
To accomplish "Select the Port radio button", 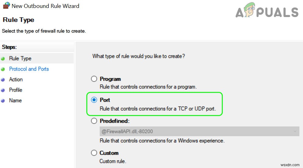I will point(94,100).
